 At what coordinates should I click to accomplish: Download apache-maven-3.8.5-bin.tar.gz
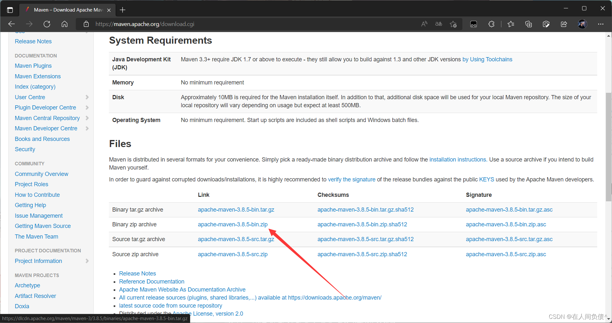pos(236,210)
